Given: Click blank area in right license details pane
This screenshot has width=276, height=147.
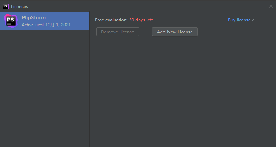Looking at the screenshot, I should 182,93.
